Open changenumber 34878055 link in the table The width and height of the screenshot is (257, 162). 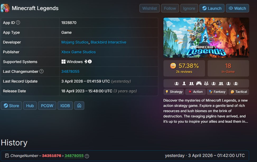(x=70, y=72)
